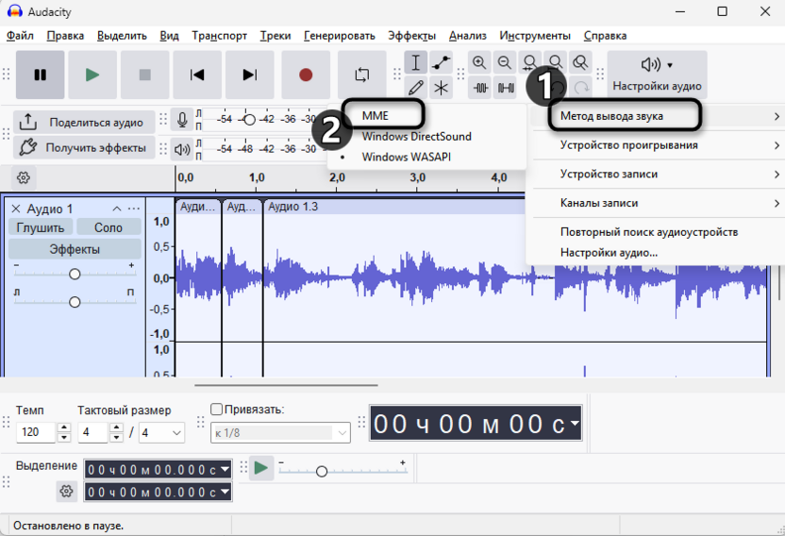Open selection end time format dropdown
This screenshot has height=536, width=785.
(x=225, y=492)
